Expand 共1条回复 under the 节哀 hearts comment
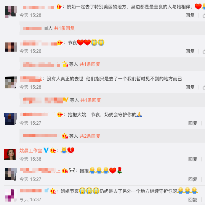 pyautogui.click(x=90, y=64)
